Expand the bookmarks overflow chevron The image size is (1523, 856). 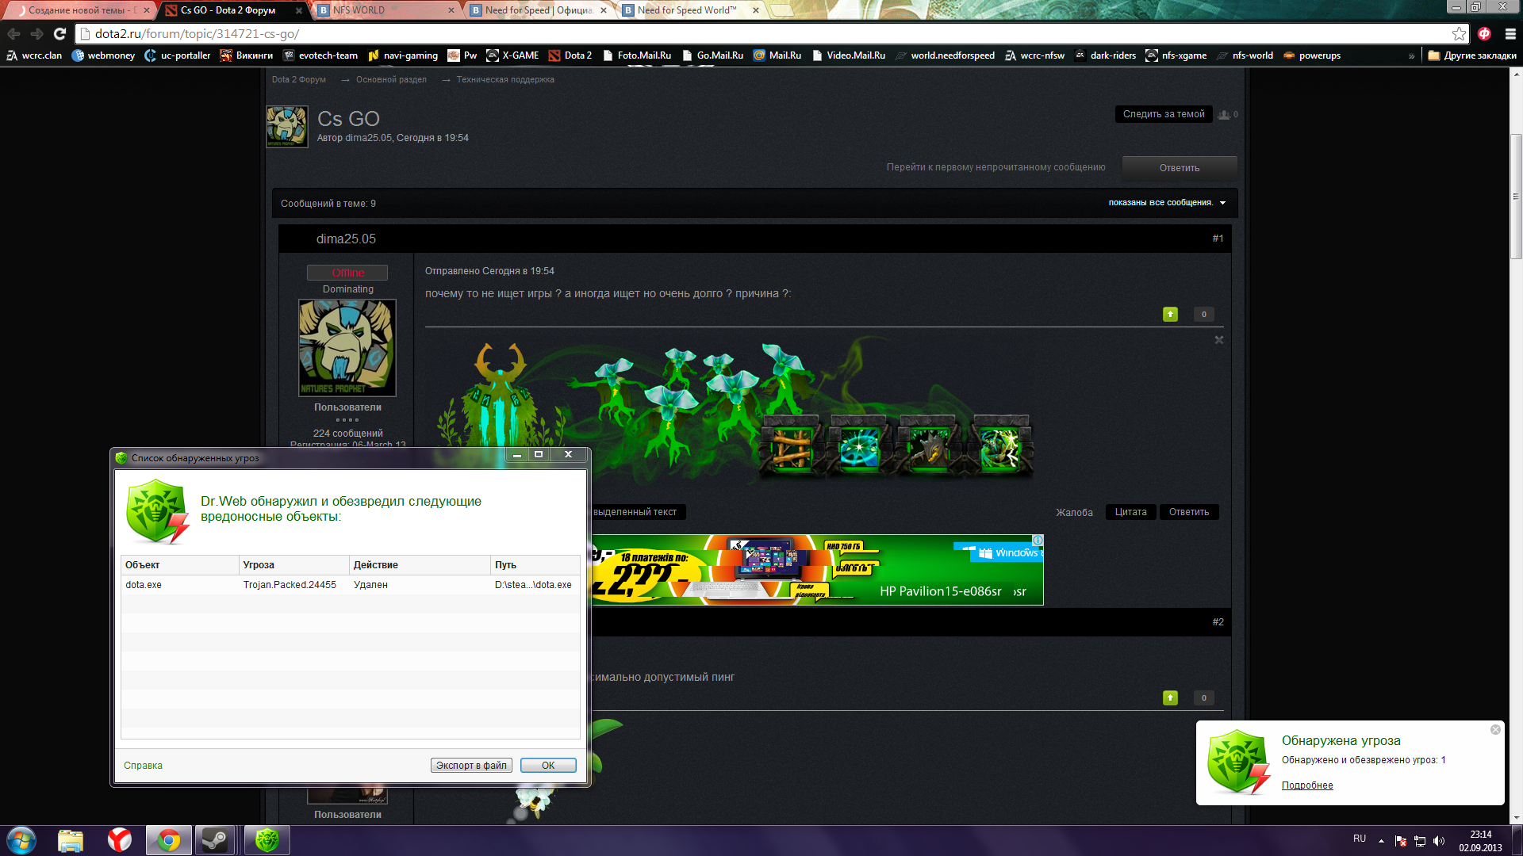pyautogui.click(x=1411, y=55)
